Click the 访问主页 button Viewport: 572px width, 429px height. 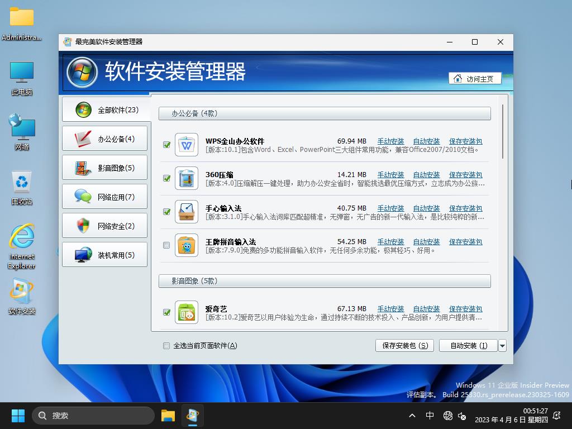[475, 79]
